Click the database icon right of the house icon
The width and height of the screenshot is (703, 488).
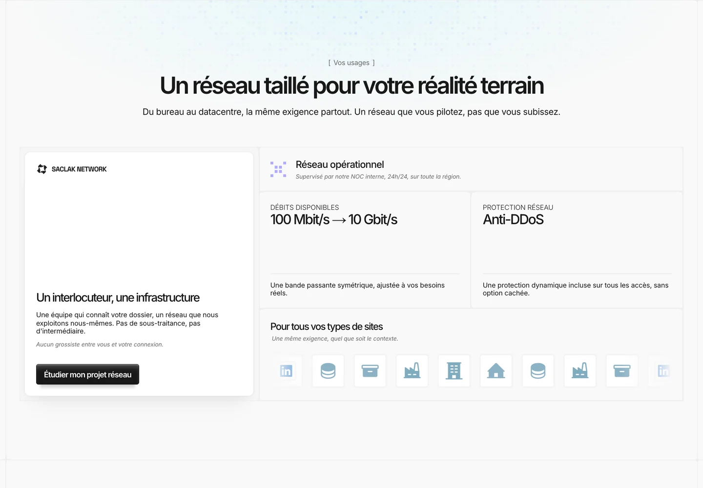(x=538, y=371)
